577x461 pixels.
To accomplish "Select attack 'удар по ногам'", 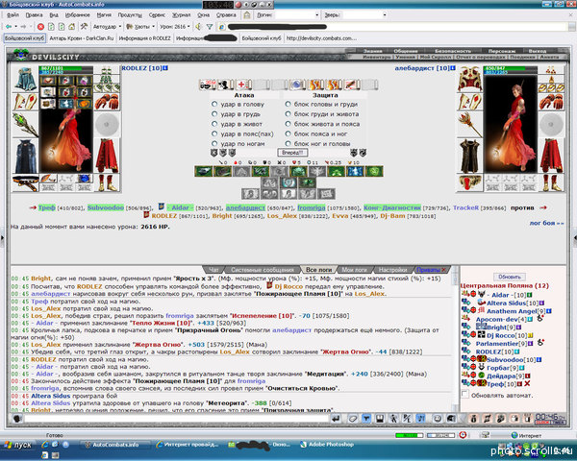I will click(214, 143).
